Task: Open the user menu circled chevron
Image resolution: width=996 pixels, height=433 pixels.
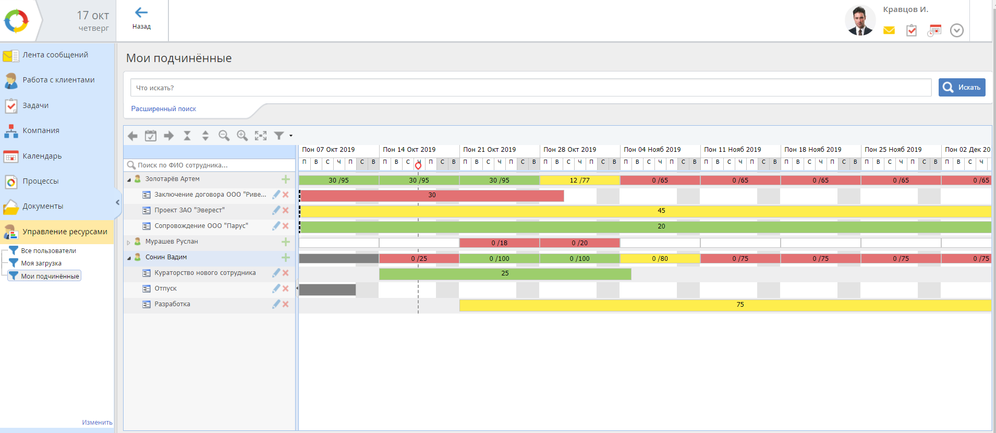Action: click(x=956, y=31)
